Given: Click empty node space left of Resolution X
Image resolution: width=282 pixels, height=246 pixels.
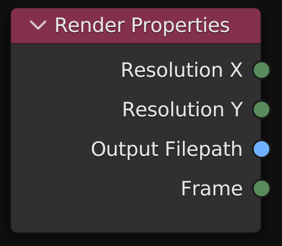Looking at the screenshot, I should click(62, 70).
